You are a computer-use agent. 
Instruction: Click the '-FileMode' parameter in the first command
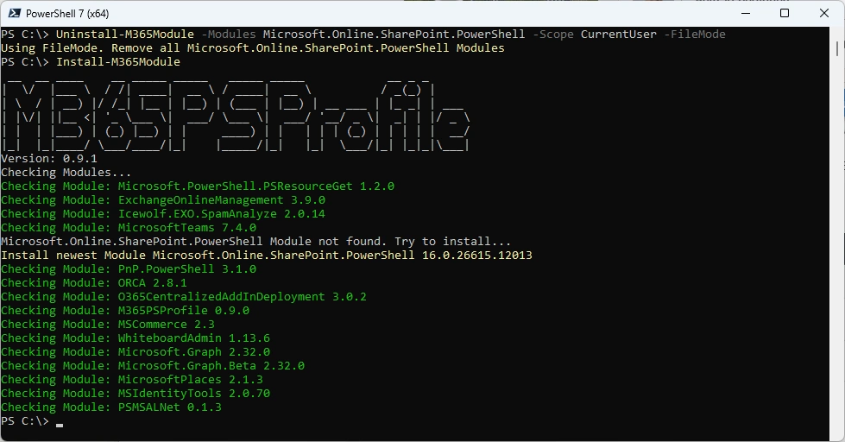pyautogui.click(x=694, y=35)
